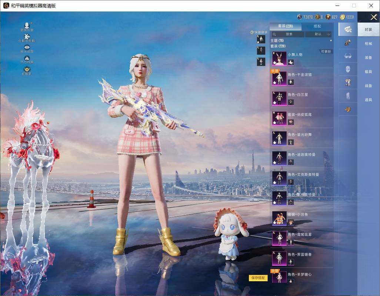The image size is (380, 296).
Task: Select 角色-羊梦糖心 outfit thumbnail
Action: coord(279,277)
